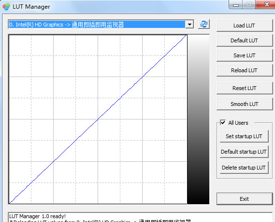Click the Set startup LUT button
275x222 pixels.
point(244,136)
